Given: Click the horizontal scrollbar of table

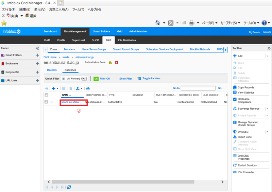Looking at the screenshot, I should click(123, 182).
